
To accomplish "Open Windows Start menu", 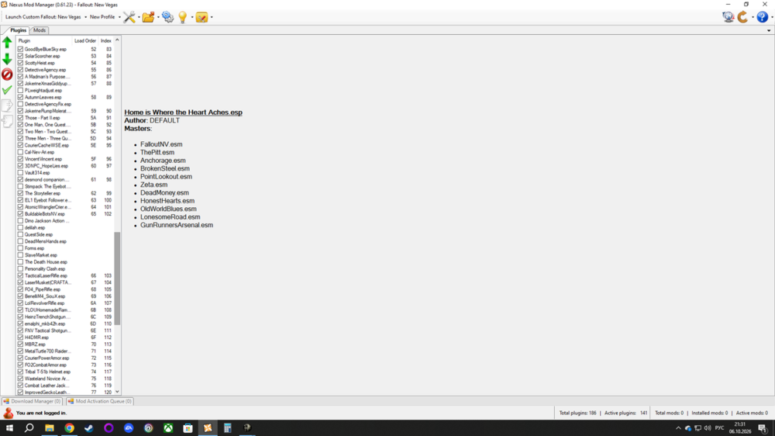I will pos(9,428).
